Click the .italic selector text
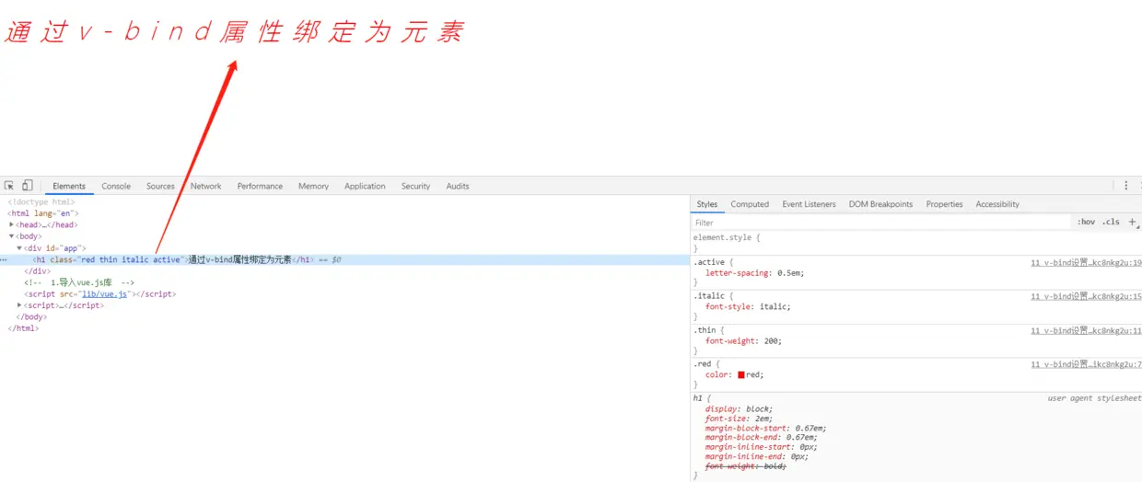Image resolution: width=1142 pixels, height=482 pixels. point(709,296)
